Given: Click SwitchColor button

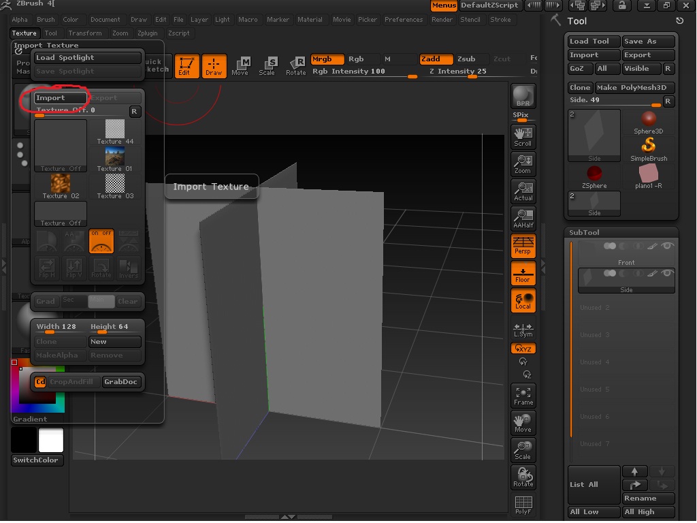Looking at the screenshot, I should (37, 460).
